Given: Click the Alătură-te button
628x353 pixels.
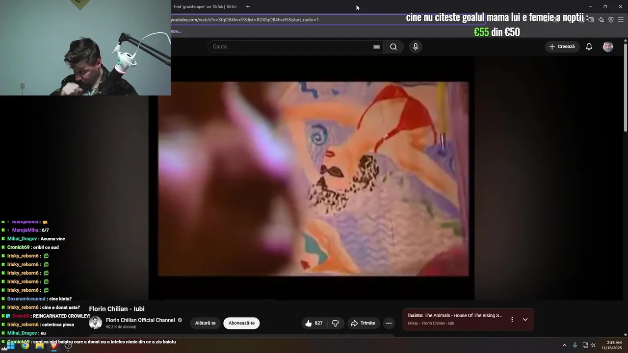Looking at the screenshot, I should point(205,323).
